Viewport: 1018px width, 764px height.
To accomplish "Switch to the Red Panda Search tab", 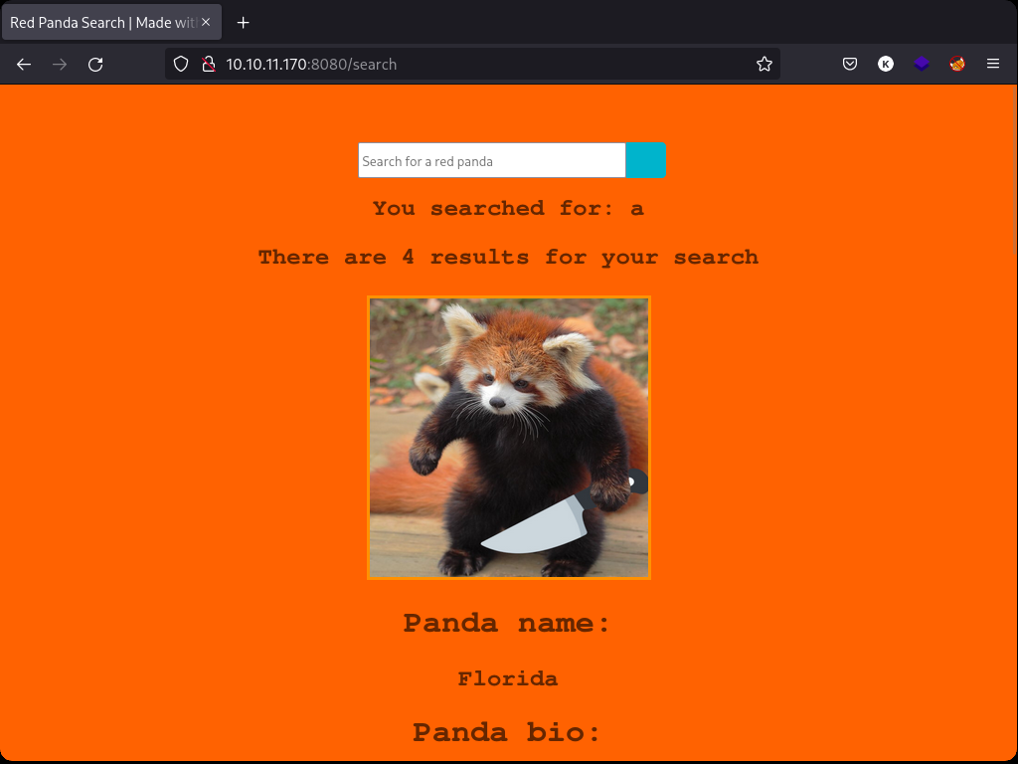I will pyautogui.click(x=99, y=22).
